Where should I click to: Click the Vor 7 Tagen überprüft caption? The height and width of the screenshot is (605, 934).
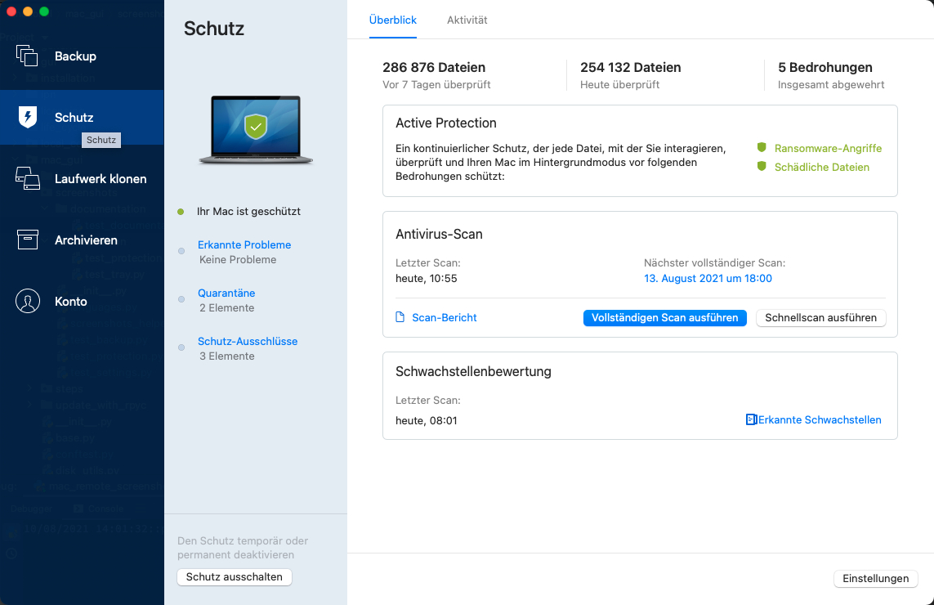[436, 85]
